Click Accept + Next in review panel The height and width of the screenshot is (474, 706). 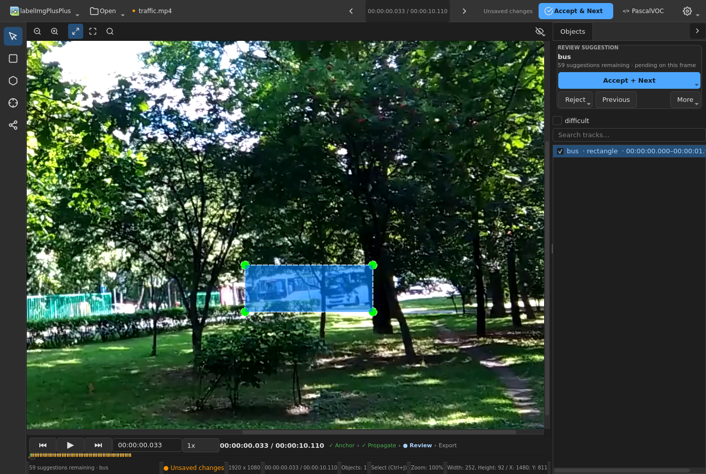click(629, 81)
